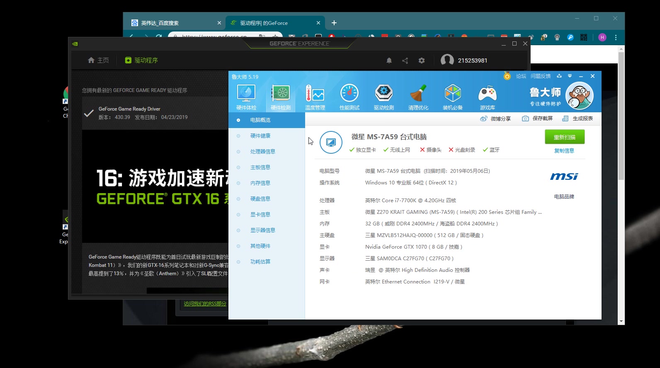Open 驱动检测 driver detection

(x=384, y=97)
